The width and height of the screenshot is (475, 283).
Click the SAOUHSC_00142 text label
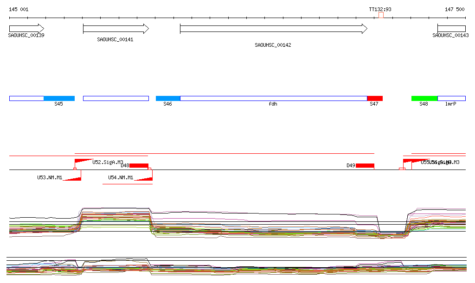tap(273, 45)
